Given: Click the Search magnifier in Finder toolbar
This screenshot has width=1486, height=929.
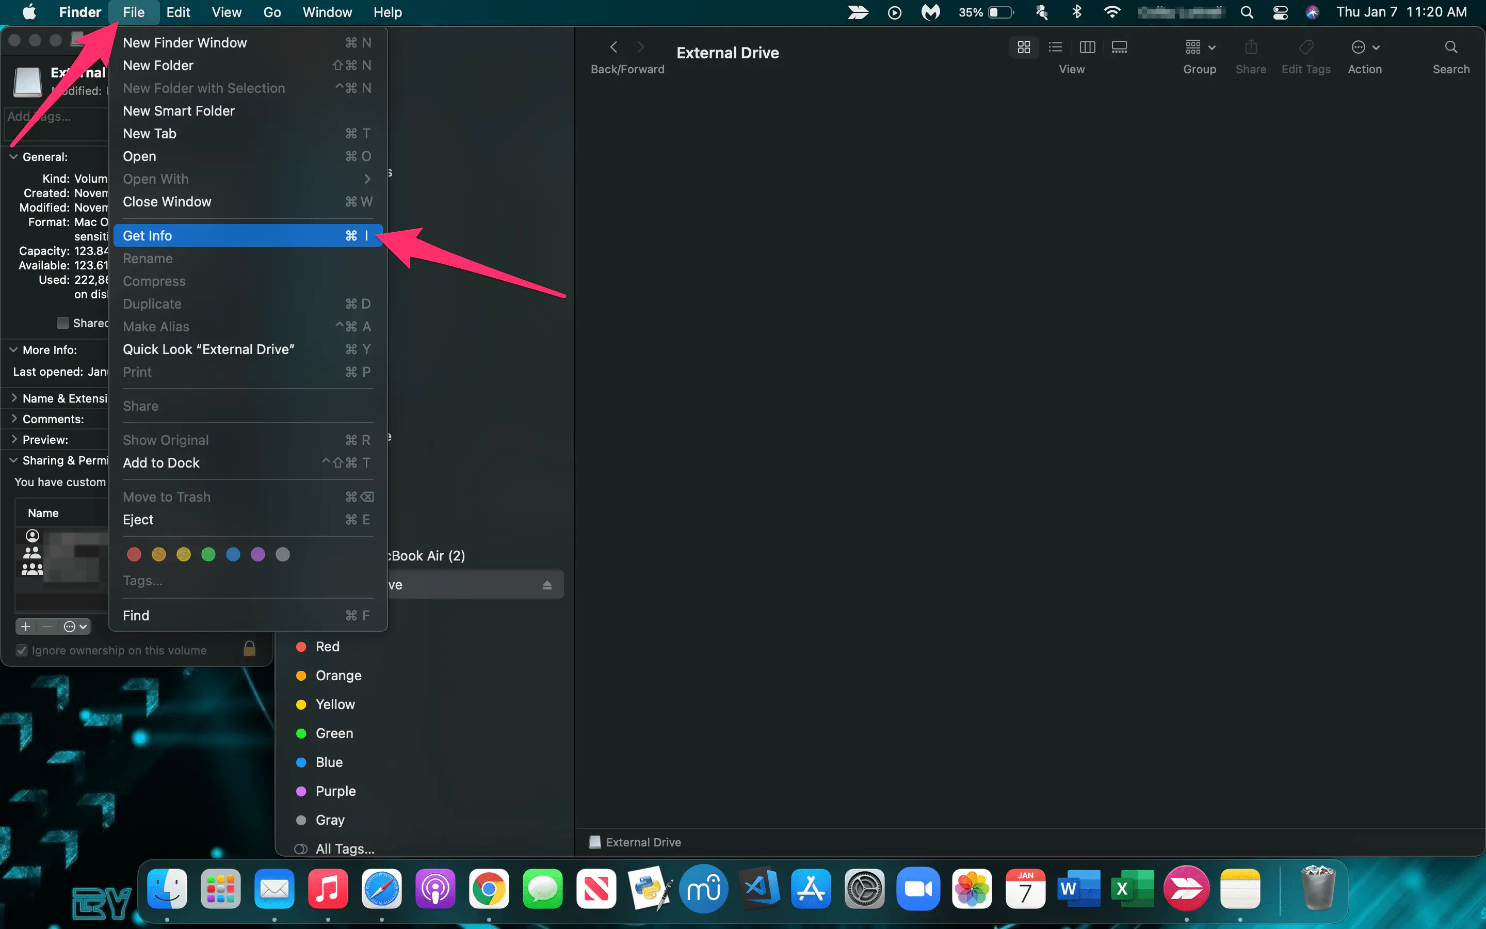Looking at the screenshot, I should coord(1450,47).
